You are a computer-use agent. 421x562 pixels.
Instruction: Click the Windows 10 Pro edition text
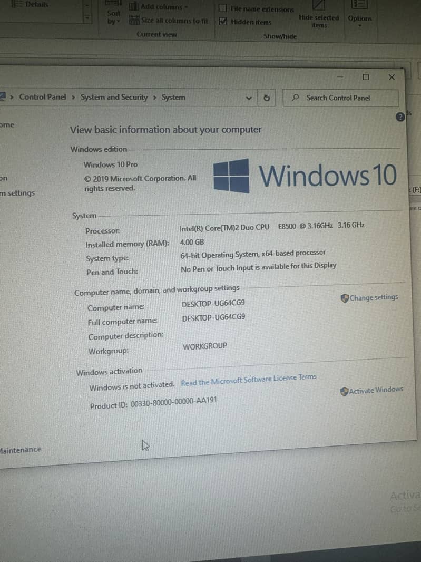(110, 164)
